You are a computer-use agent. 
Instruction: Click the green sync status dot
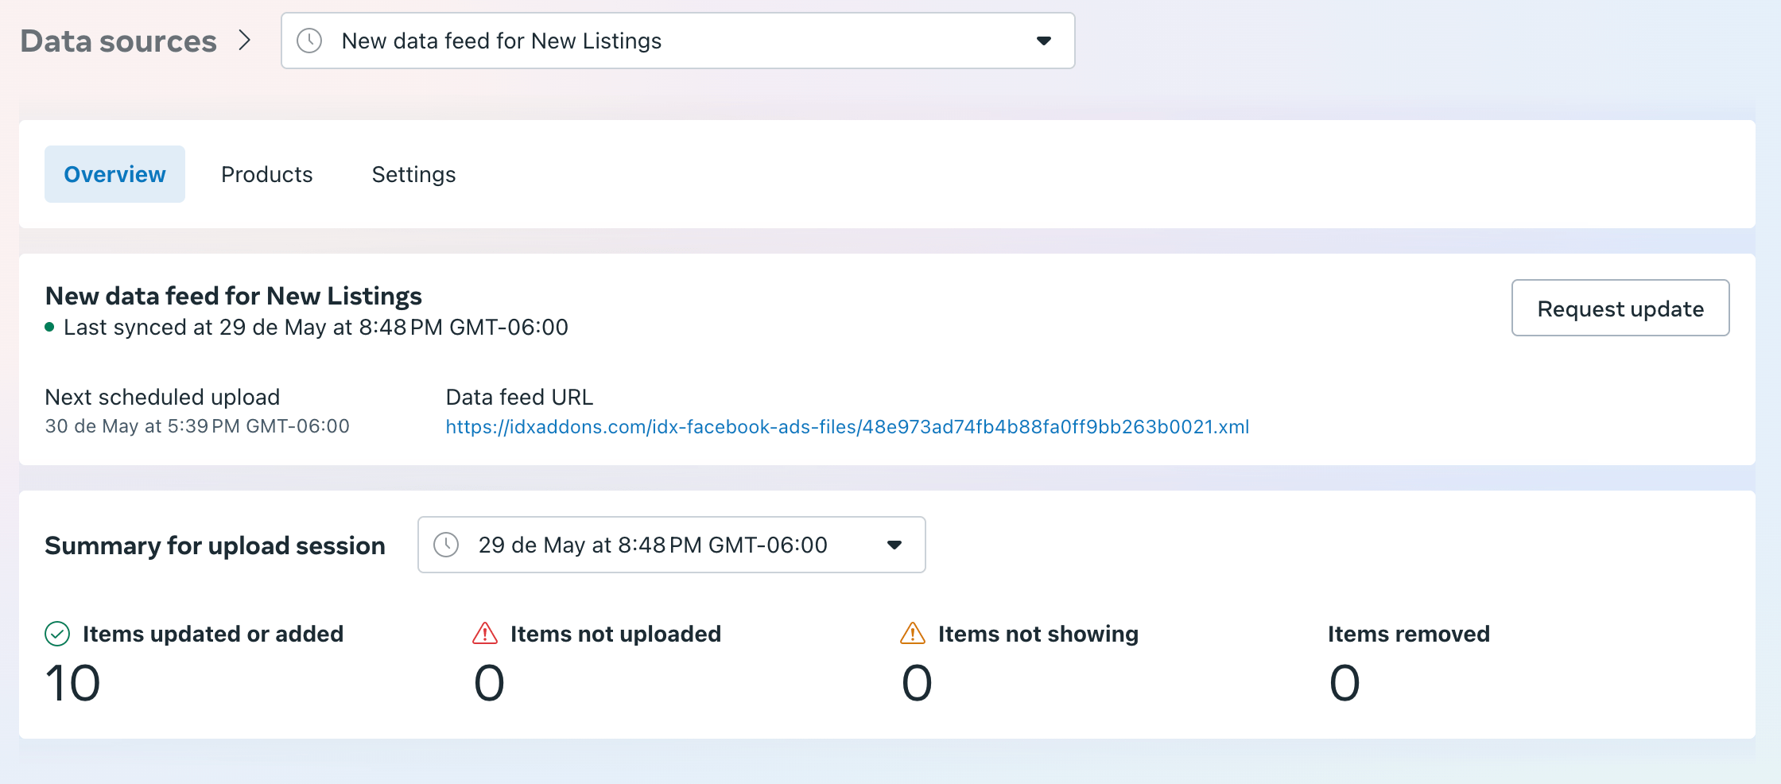pos(49,327)
